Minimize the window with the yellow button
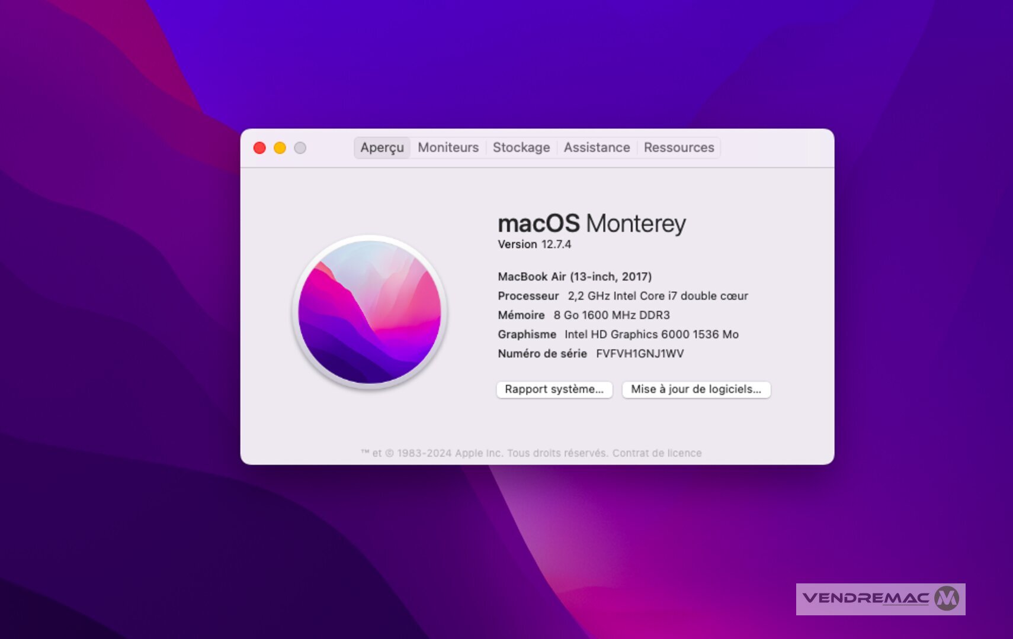 (280, 148)
